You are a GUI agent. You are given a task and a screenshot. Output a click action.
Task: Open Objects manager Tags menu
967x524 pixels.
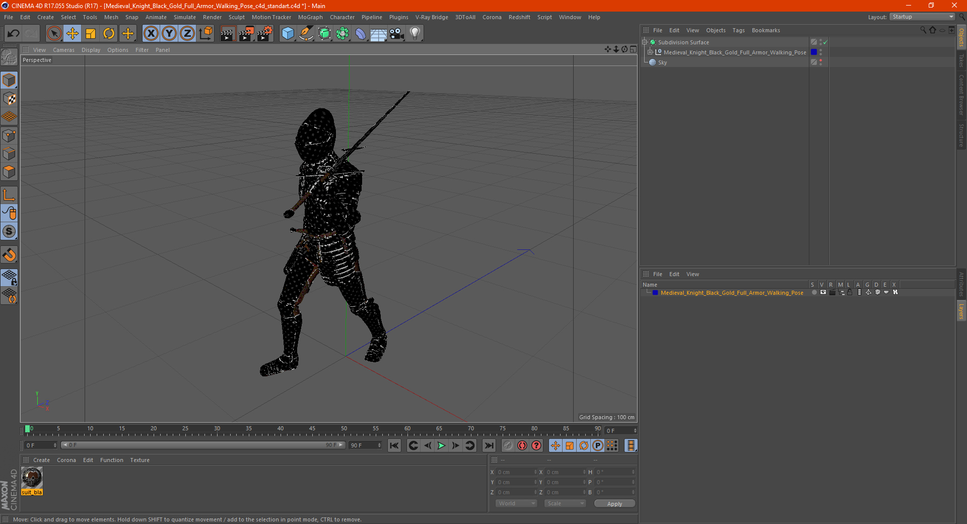pyautogui.click(x=738, y=30)
